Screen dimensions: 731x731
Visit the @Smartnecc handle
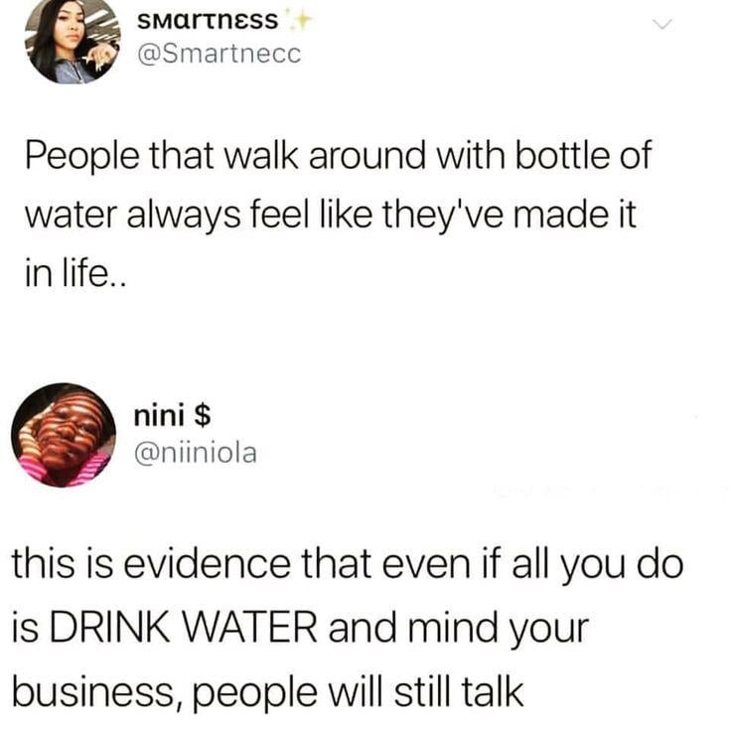(x=219, y=55)
